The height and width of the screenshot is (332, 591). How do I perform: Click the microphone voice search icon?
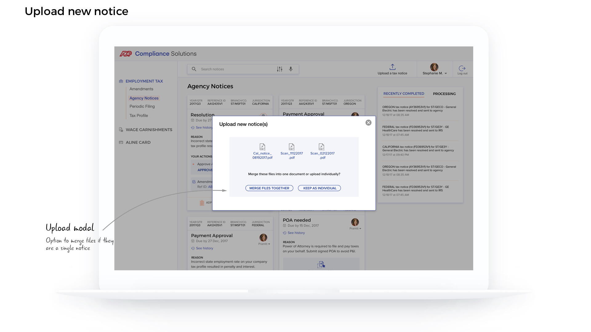(291, 69)
